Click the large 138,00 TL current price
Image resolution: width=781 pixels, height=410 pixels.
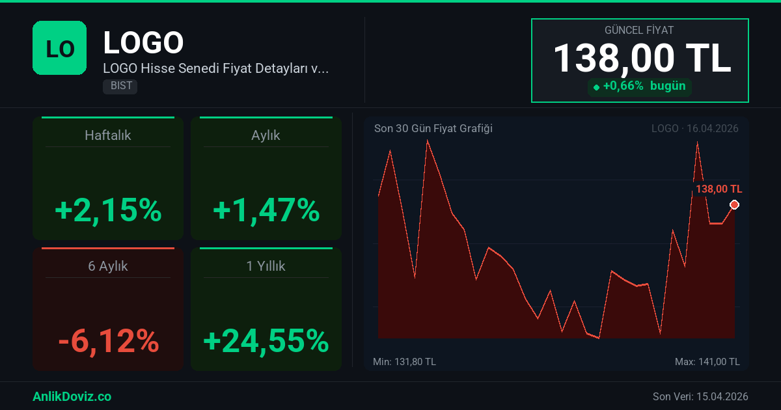point(642,58)
